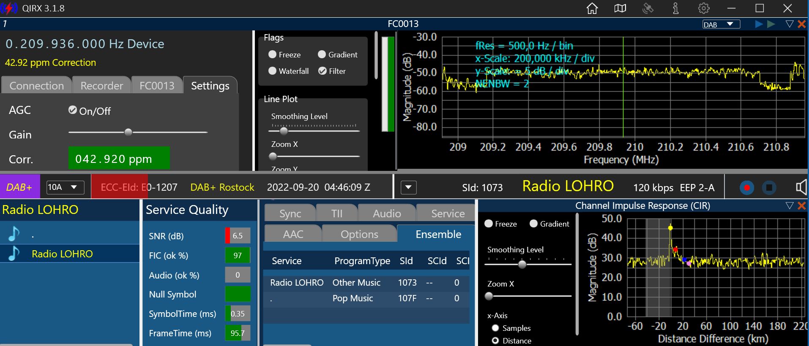Open the map view icon
This screenshot has width=809, height=346.
point(620,8)
